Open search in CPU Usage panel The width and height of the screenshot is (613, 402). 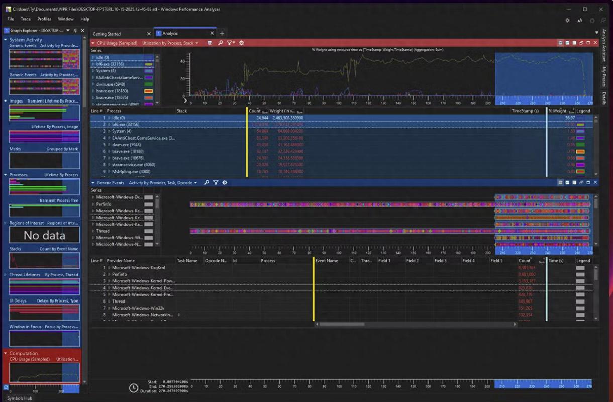220,43
